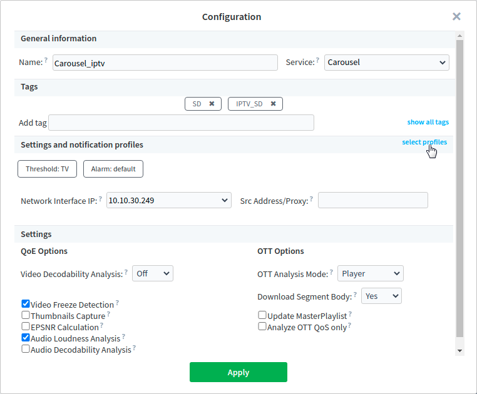
Task: Open the Service dropdown showing Carousel
Action: point(387,63)
